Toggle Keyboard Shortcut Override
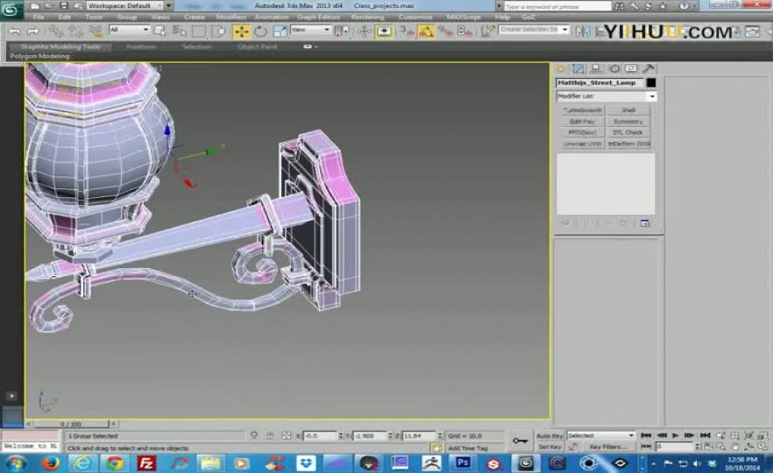This screenshot has width=773, height=473. click(384, 32)
